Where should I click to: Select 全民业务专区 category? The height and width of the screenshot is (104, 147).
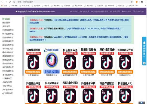[8, 64]
